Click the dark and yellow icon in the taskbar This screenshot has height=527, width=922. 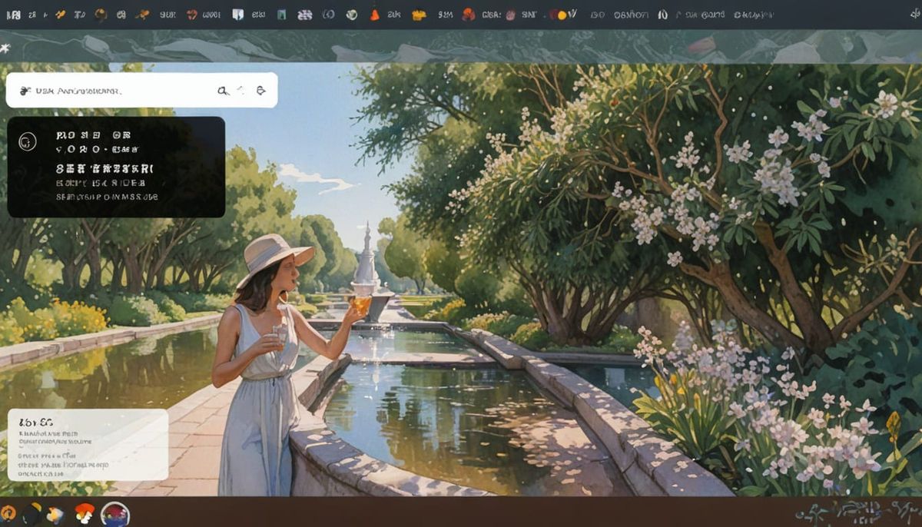[32, 513]
